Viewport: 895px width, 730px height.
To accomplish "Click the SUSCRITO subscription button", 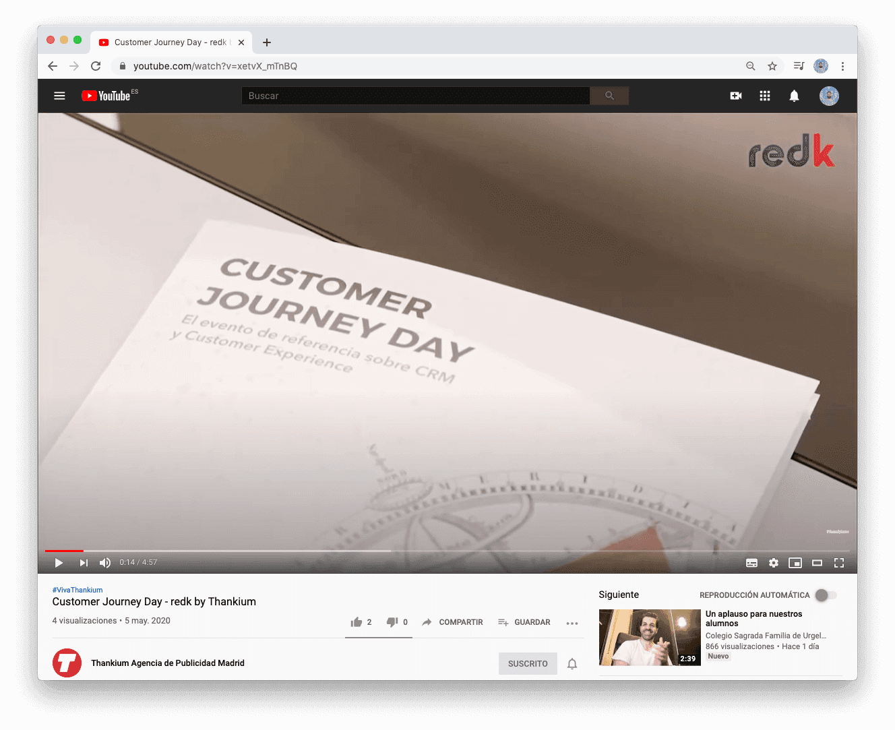I will 528,664.
